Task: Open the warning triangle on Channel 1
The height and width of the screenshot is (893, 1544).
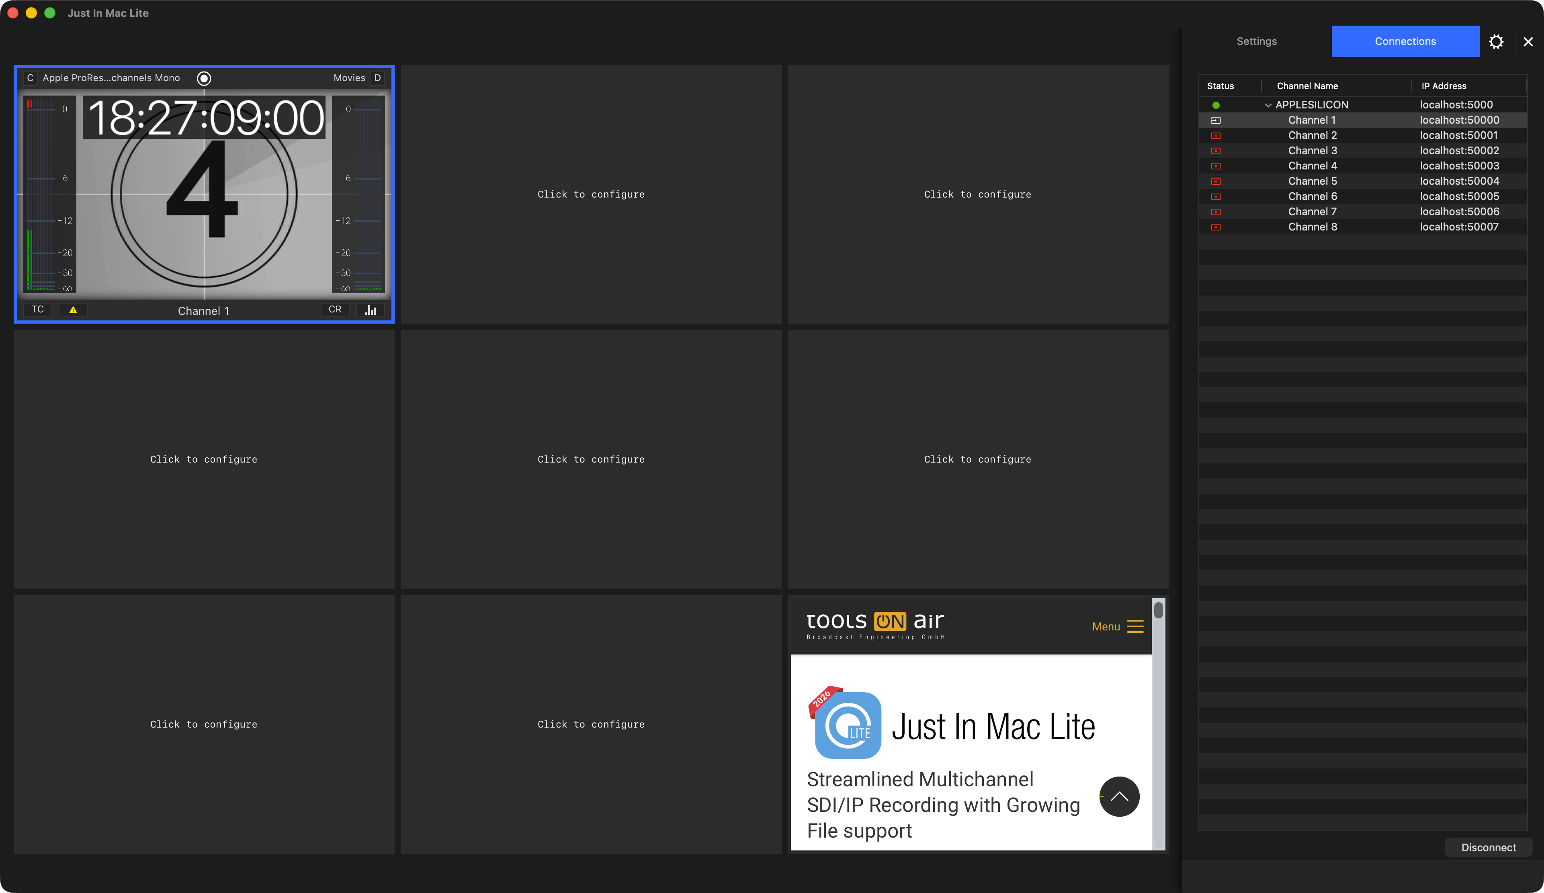Action: pos(73,310)
